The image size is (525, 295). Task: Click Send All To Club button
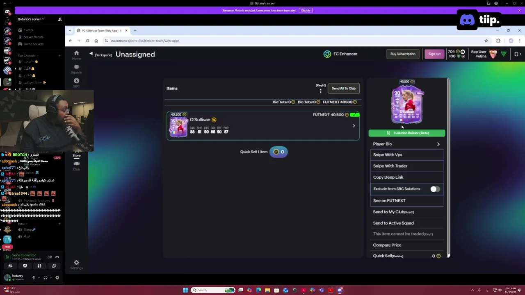click(x=344, y=88)
